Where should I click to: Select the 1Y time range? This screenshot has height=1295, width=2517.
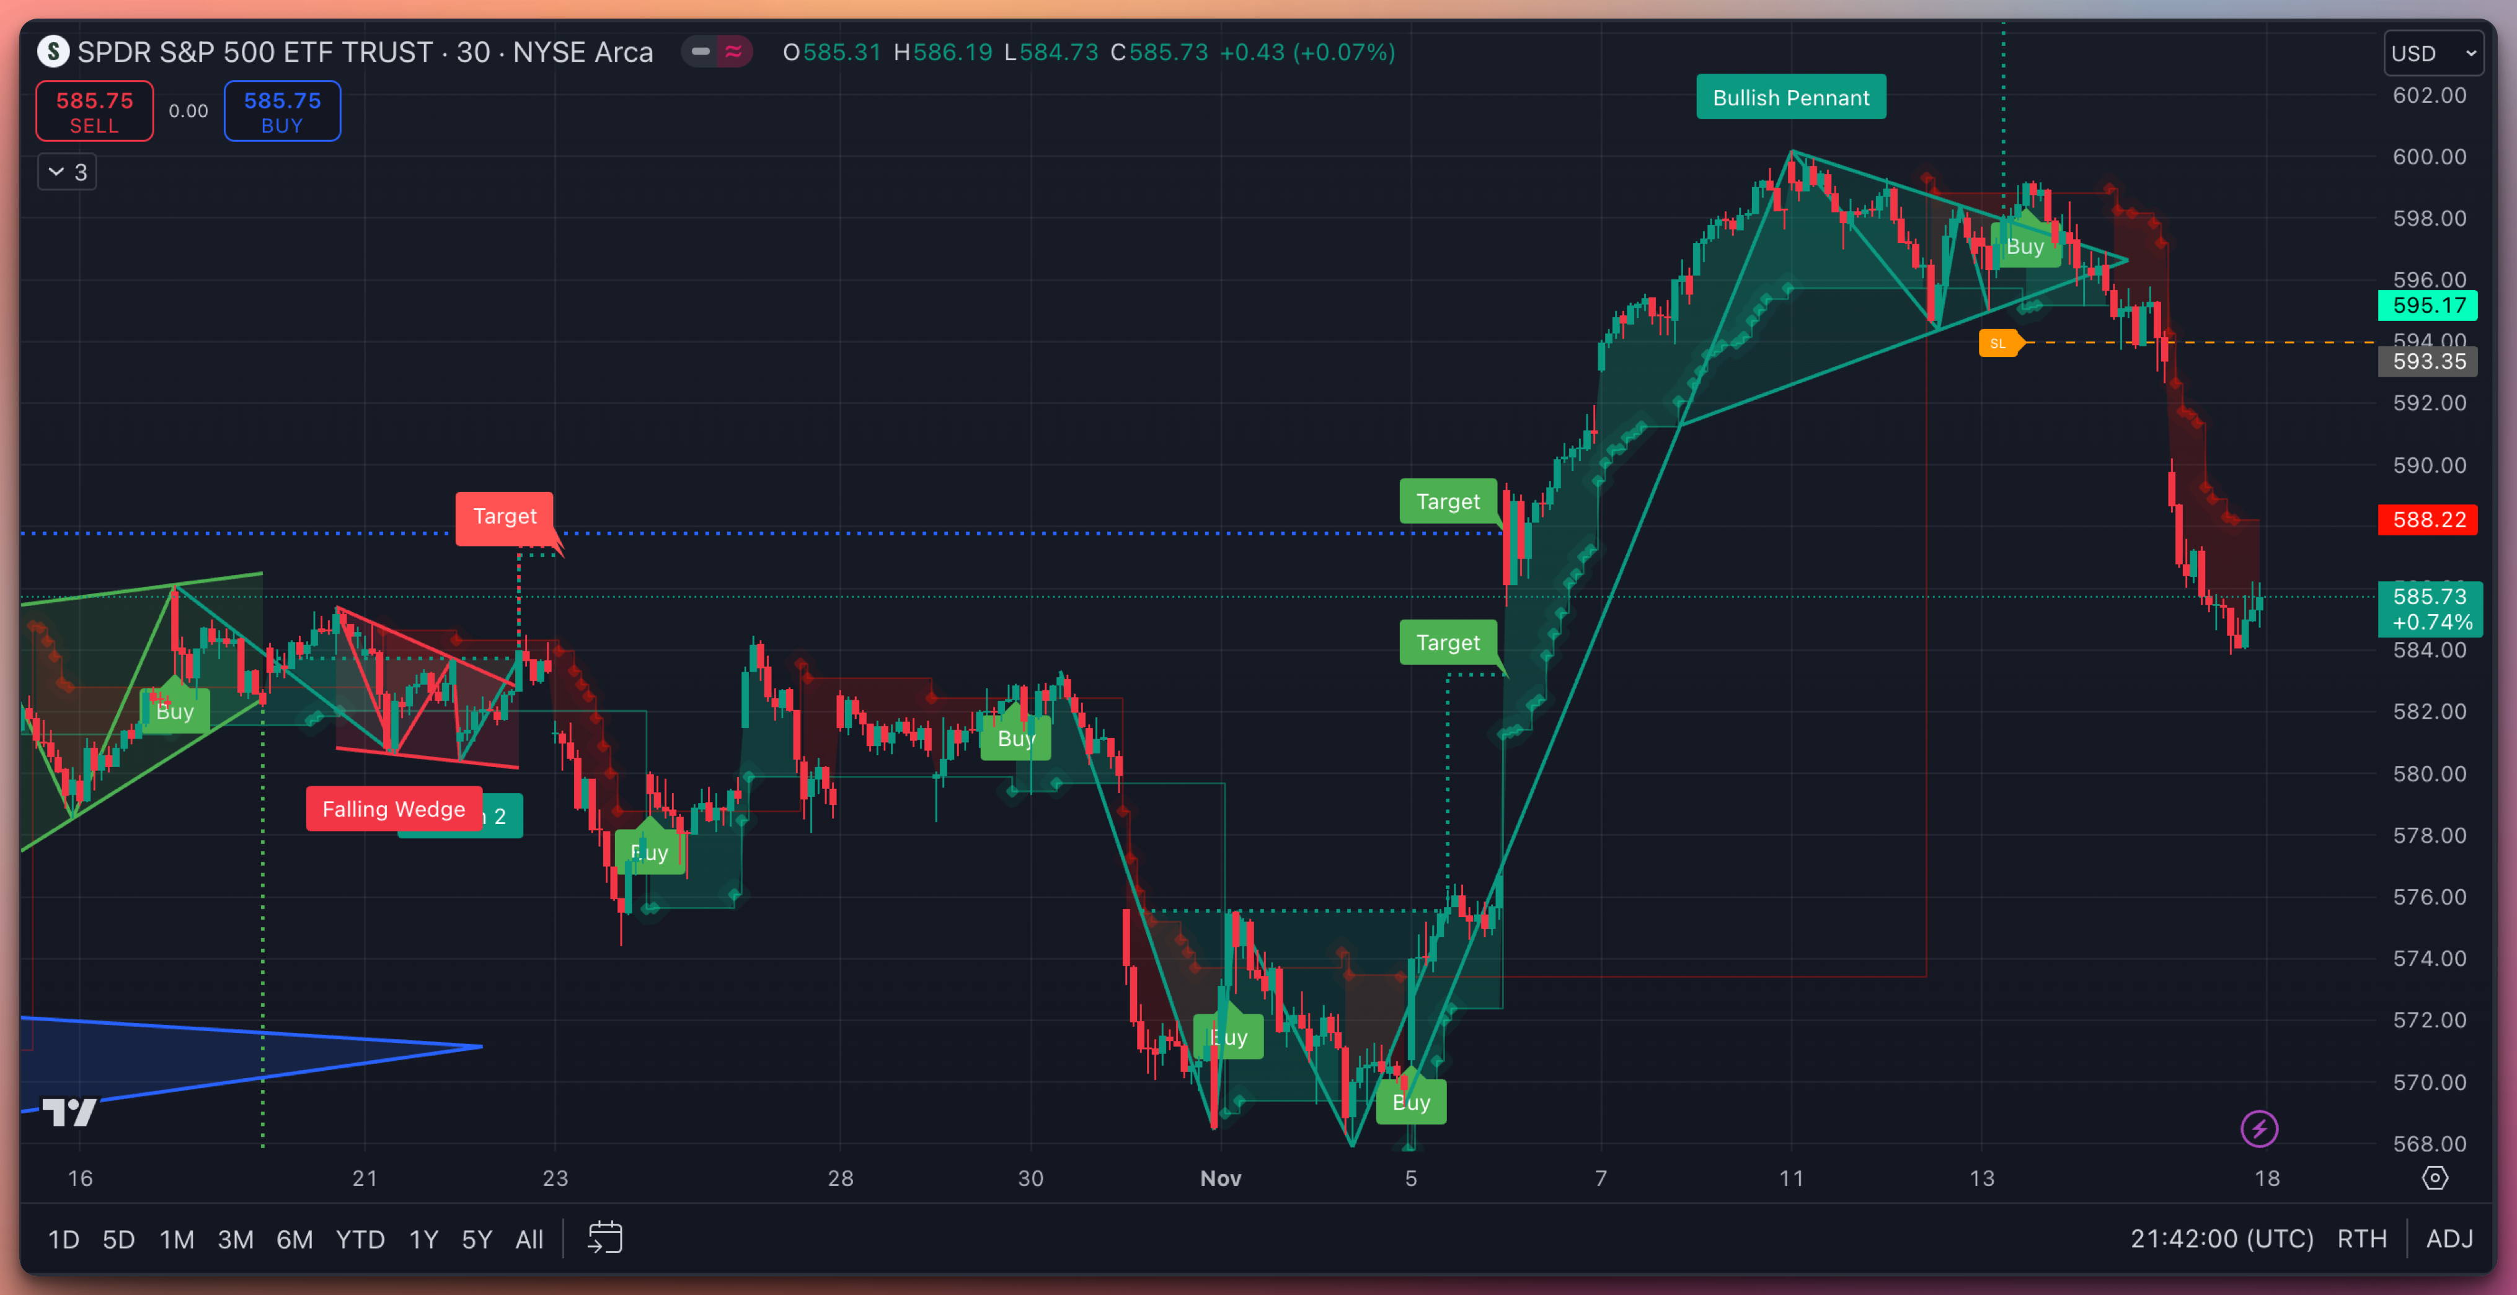pyautogui.click(x=423, y=1239)
